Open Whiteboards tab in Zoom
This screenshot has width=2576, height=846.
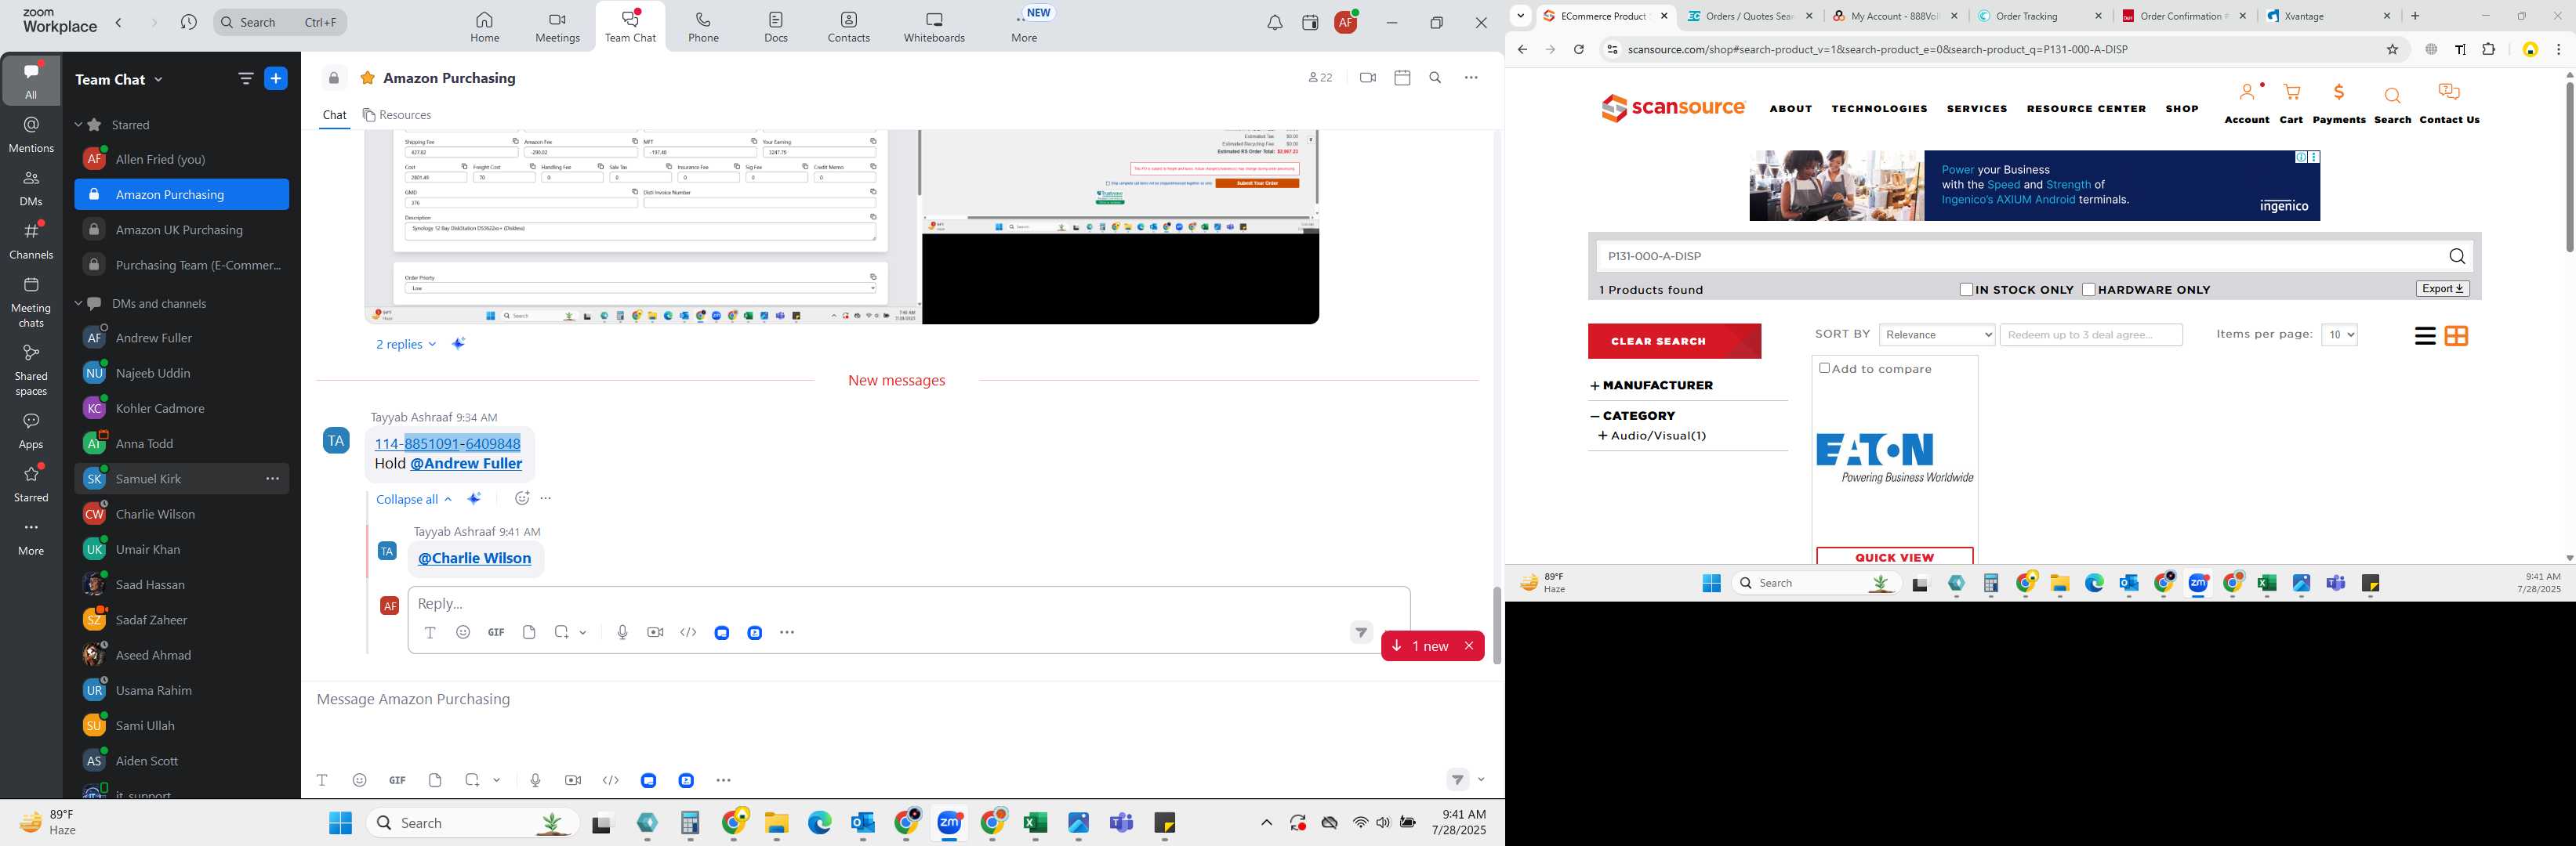tap(934, 26)
